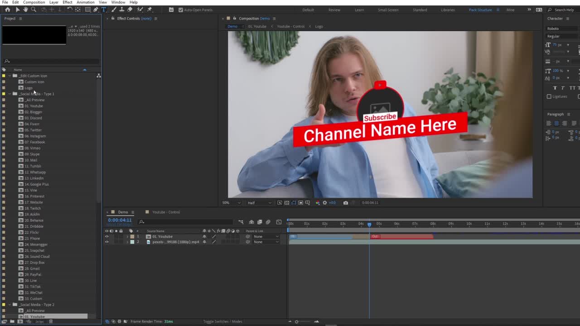Move the current time indicator on the timeline
Viewport: 580px width, 326px height.
coord(369,224)
